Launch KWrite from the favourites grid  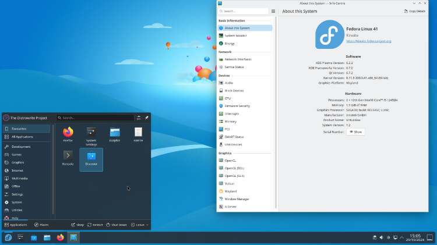coord(138,135)
